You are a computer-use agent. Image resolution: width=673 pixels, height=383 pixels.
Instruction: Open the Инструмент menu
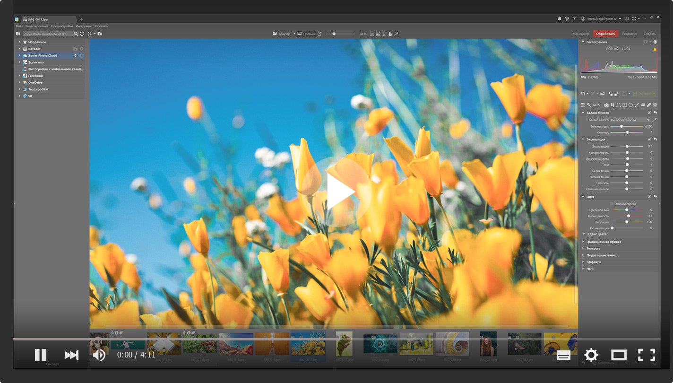tap(84, 26)
